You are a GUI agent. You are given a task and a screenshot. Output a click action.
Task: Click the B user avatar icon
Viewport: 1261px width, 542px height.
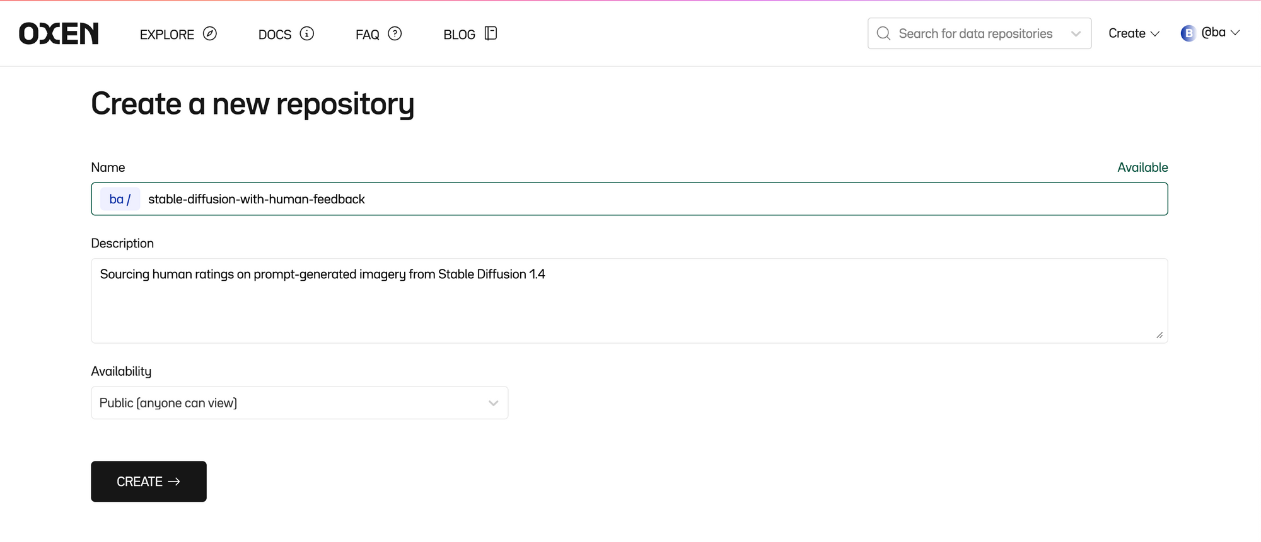pyautogui.click(x=1188, y=33)
